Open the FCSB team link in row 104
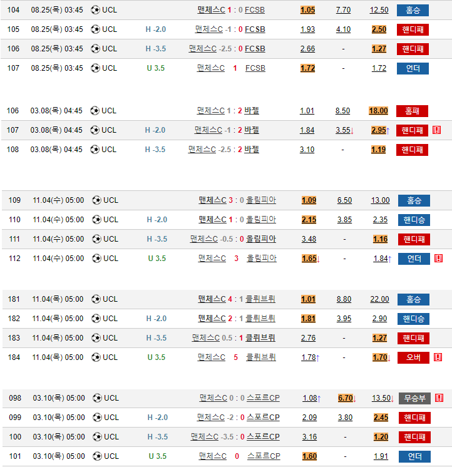The image size is (452, 467). click(x=255, y=10)
